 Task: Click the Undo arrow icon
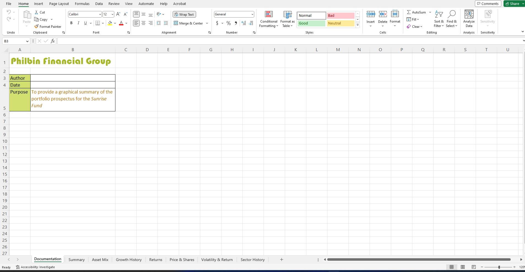click(9, 12)
